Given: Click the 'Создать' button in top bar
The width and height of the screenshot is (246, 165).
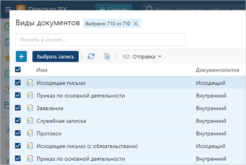Looking at the screenshot, I should coord(114,8).
